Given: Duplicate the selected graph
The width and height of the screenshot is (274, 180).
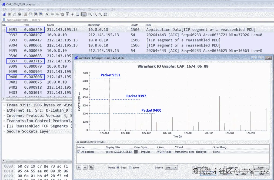Looking at the screenshot, I should 91,167.
